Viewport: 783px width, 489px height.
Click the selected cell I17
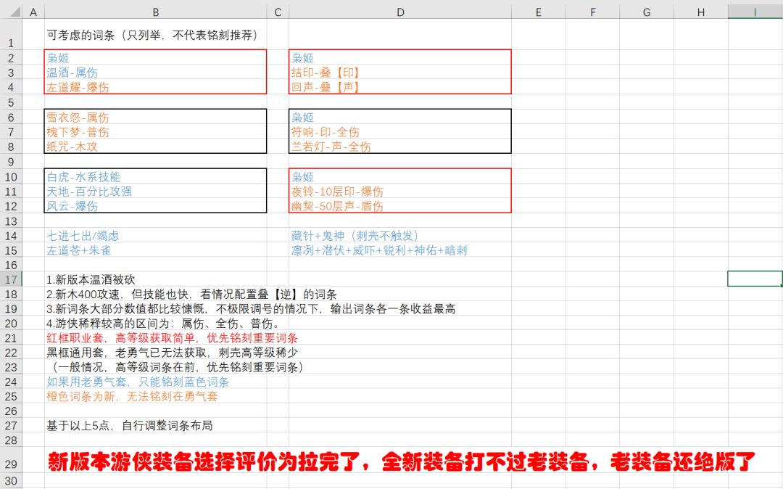[755, 279]
